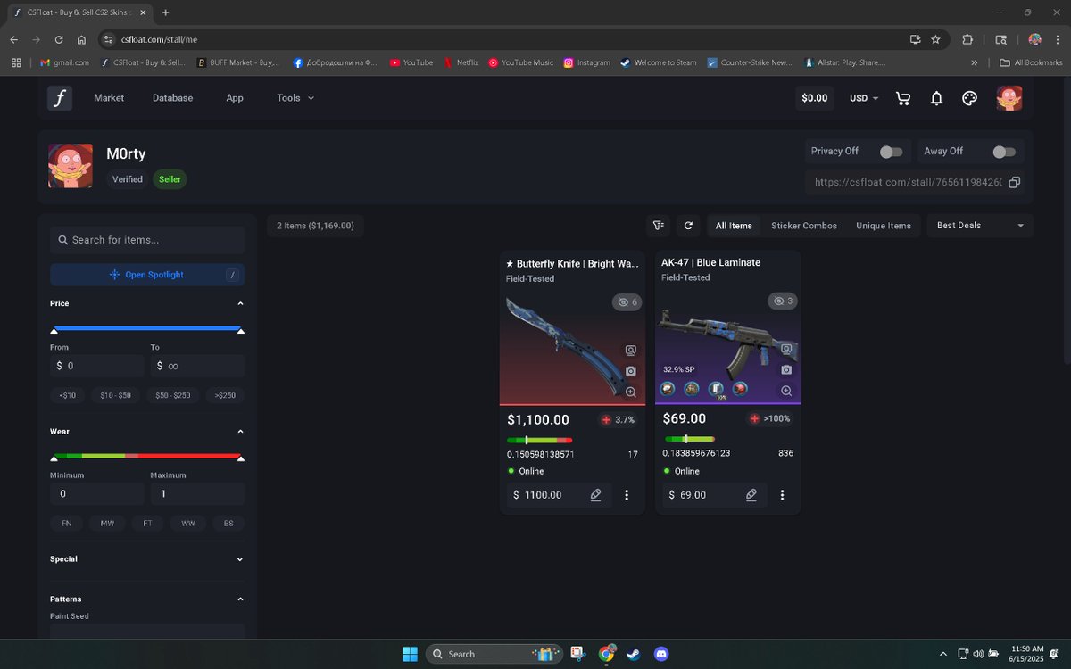The height and width of the screenshot is (669, 1071).
Task: Toggle the Privacy Off switch
Action: pos(891,152)
